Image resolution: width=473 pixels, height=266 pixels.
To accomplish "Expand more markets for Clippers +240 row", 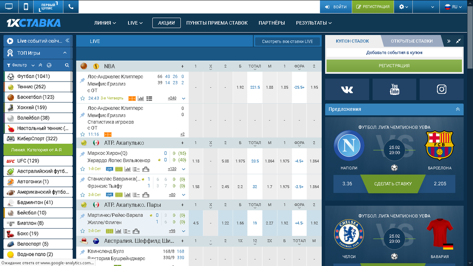I will (x=184, y=98).
